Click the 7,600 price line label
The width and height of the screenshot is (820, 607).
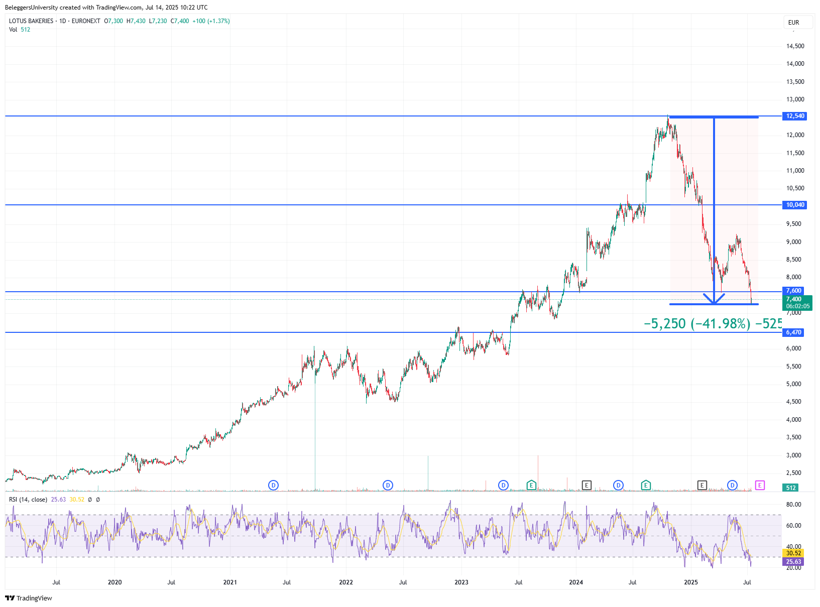pyautogui.click(x=793, y=291)
